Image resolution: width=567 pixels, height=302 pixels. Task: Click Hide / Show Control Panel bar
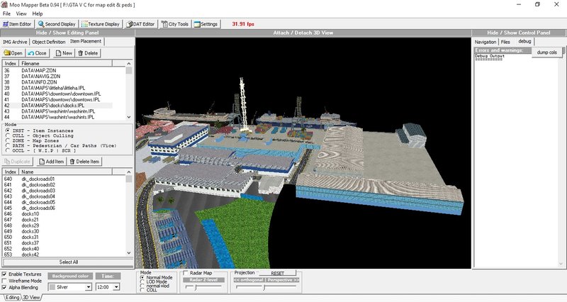[x=519, y=33]
